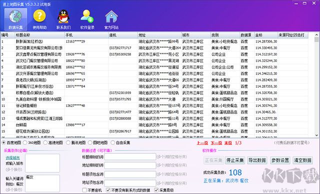Untick the 采集县级 checkbox

(156, 190)
